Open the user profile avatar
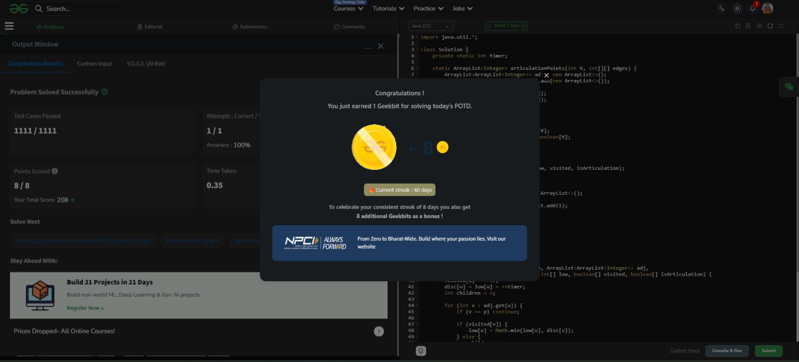Viewport: 799px width, 362px height. pyautogui.click(x=768, y=8)
